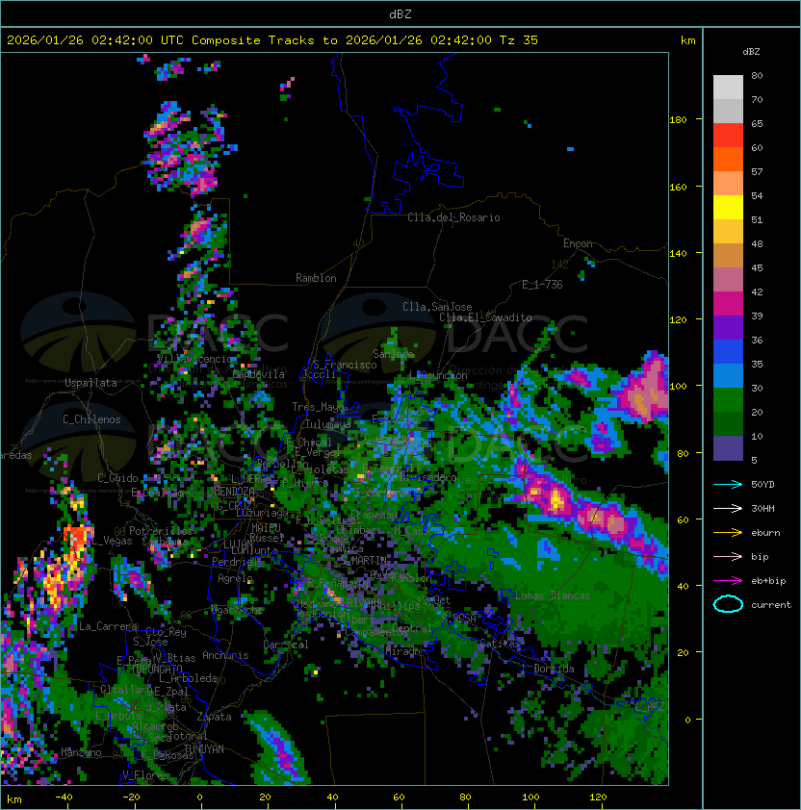
Task: Click the '140' tick on the vertical km axis
Action: tap(678, 253)
